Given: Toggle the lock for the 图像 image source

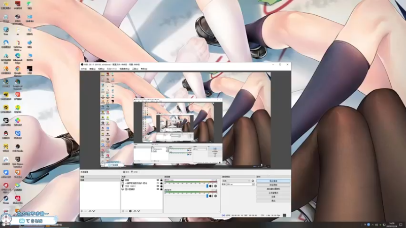Looking at the screenshot, I should click(161, 180).
